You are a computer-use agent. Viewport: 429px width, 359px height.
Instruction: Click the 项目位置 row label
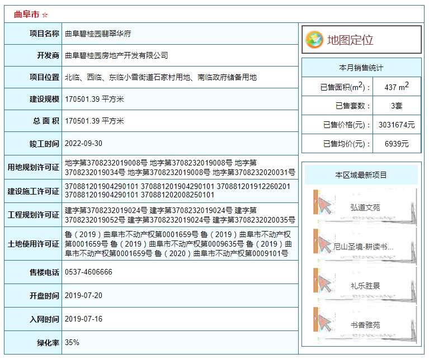[x=44, y=77]
